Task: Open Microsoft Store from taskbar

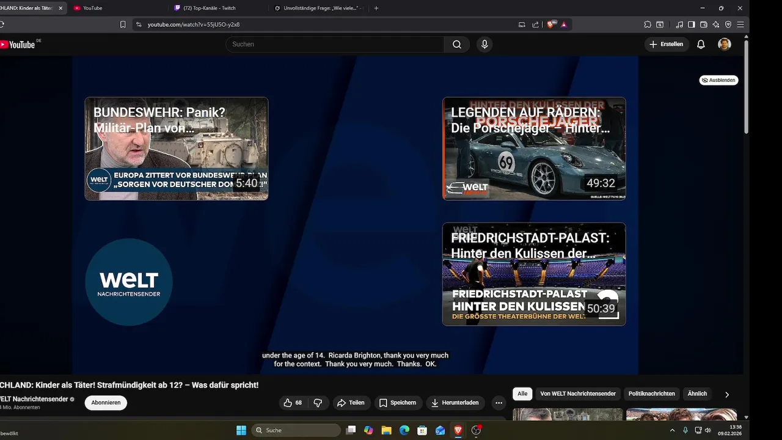Action: [422, 430]
